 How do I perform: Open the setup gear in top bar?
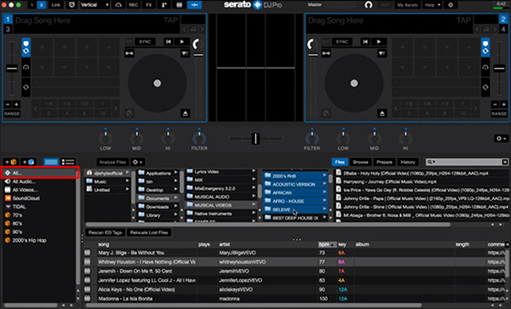(451, 5)
